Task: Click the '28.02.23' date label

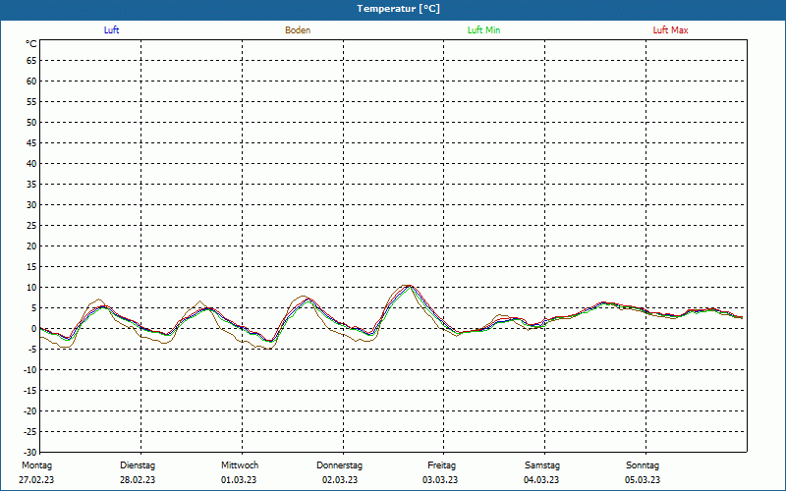Action: click(x=138, y=480)
